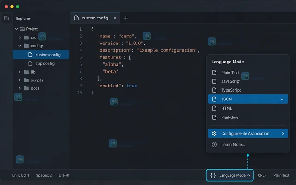Expand the Configure File Association arrow
Viewport: 296px width, 185px height.
(x=283, y=134)
